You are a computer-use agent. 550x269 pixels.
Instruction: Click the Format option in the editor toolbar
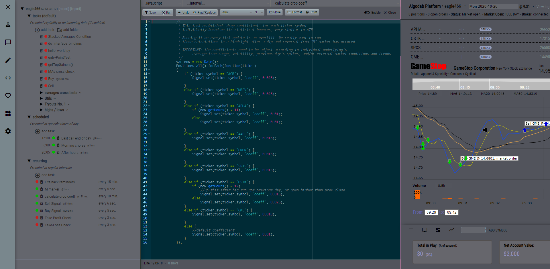click(x=294, y=12)
